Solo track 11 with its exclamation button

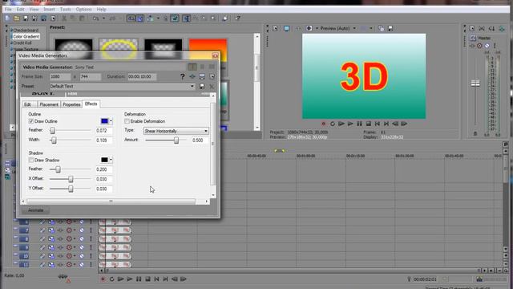(x=91, y=264)
